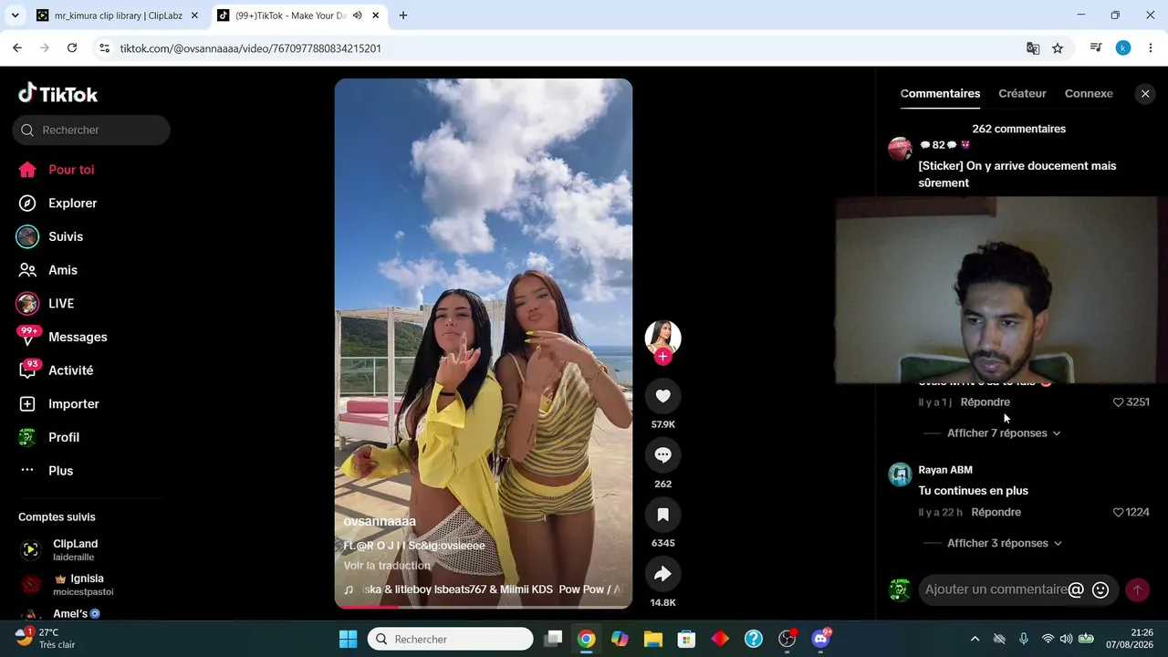This screenshot has height=657, width=1168.
Task: Mute the TikTok browser tab
Action: click(357, 16)
